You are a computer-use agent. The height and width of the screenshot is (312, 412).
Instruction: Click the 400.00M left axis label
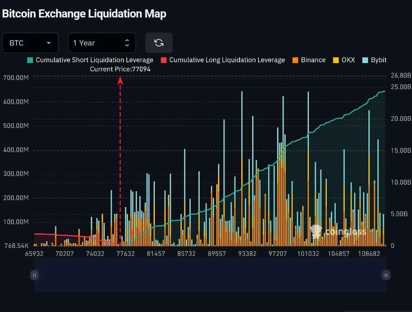16,150
